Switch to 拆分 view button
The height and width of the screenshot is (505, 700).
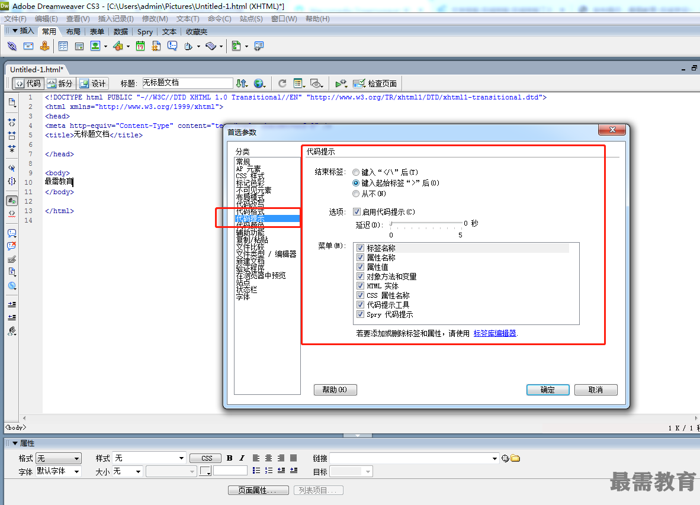coord(60,83)
